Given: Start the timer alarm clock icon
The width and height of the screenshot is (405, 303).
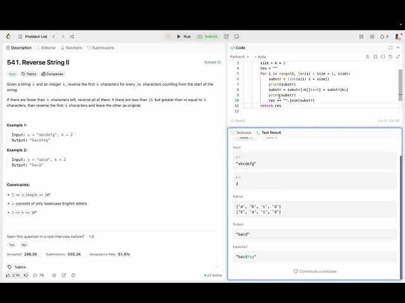Looking at the screenshot, I should pos(227,37).
